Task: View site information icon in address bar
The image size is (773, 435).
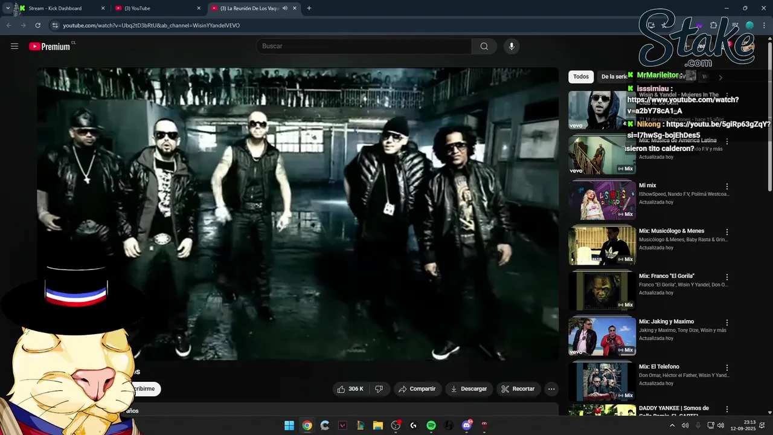Action: (54, 25)
